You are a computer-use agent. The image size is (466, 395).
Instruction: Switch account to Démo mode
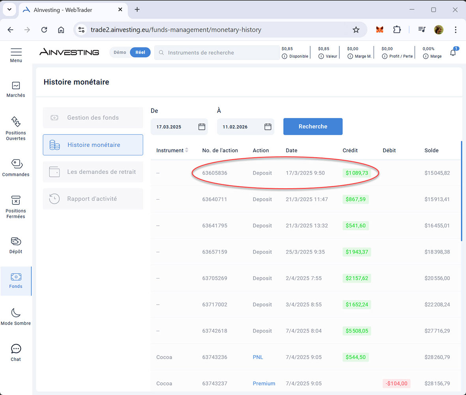(x=120, y=52)
